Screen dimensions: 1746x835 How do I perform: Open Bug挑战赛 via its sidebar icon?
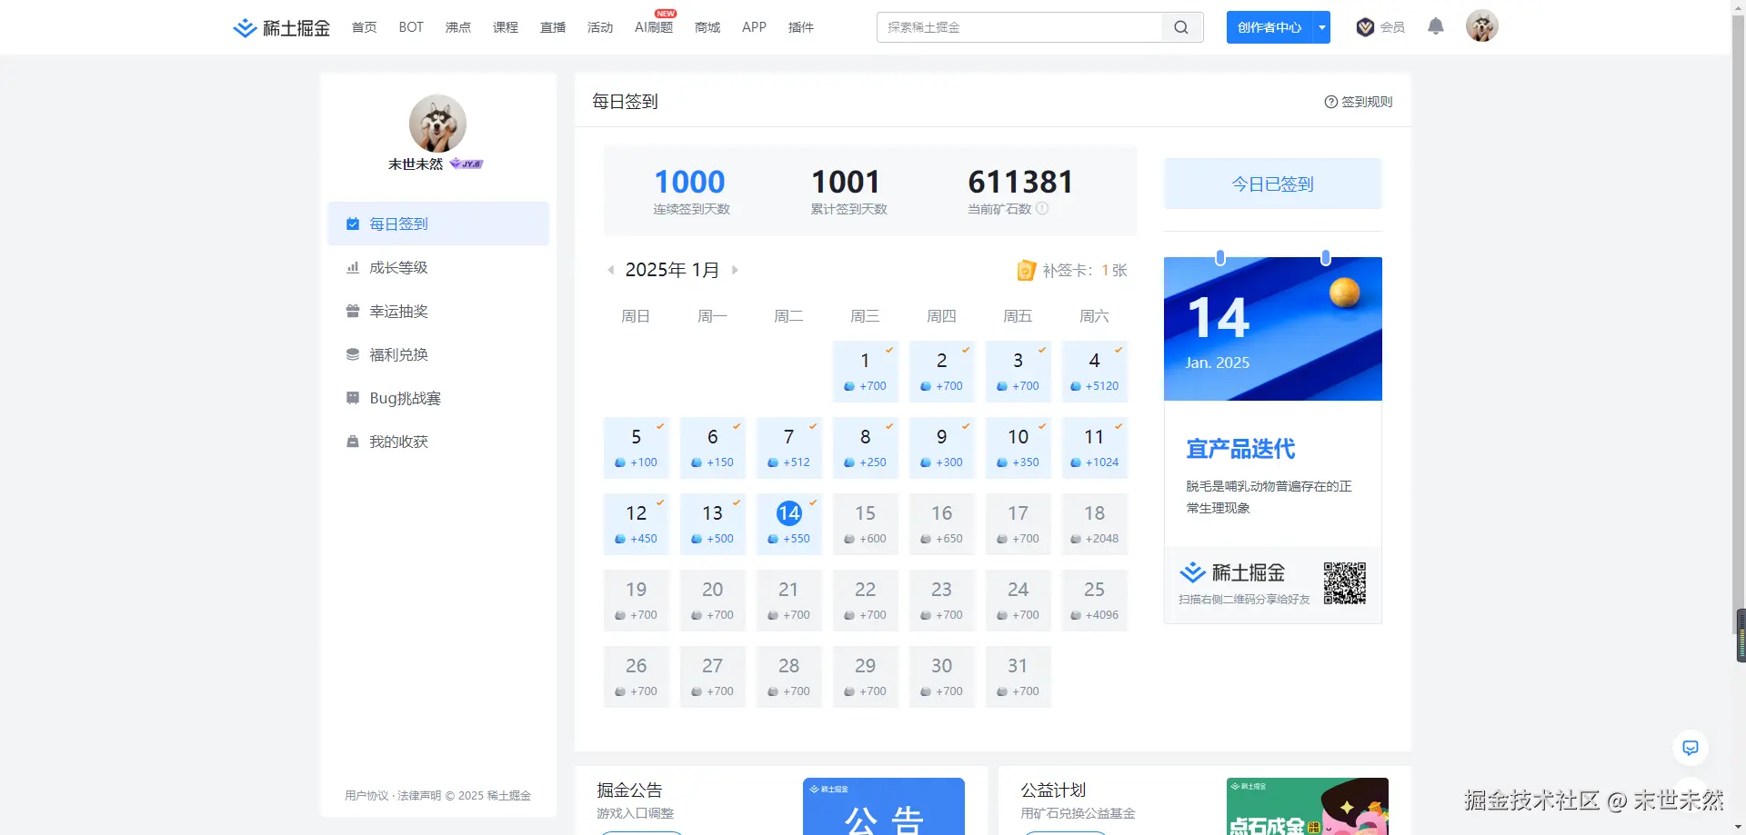[x=352, y=398]
